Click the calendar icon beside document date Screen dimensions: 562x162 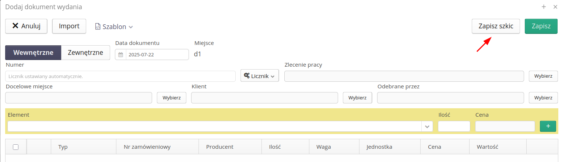point(120,54)
